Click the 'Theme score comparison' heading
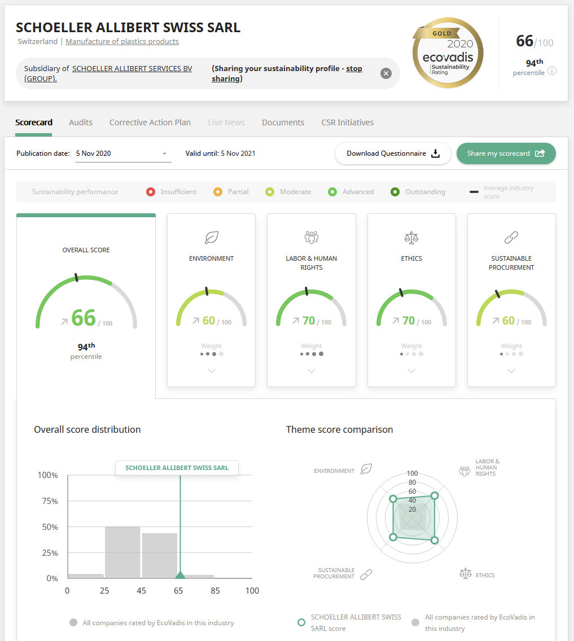The image size is (574, 641). [339, 429]
